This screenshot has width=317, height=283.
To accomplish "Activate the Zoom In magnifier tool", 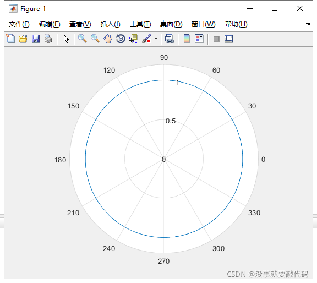I will [x=83, y=39].
